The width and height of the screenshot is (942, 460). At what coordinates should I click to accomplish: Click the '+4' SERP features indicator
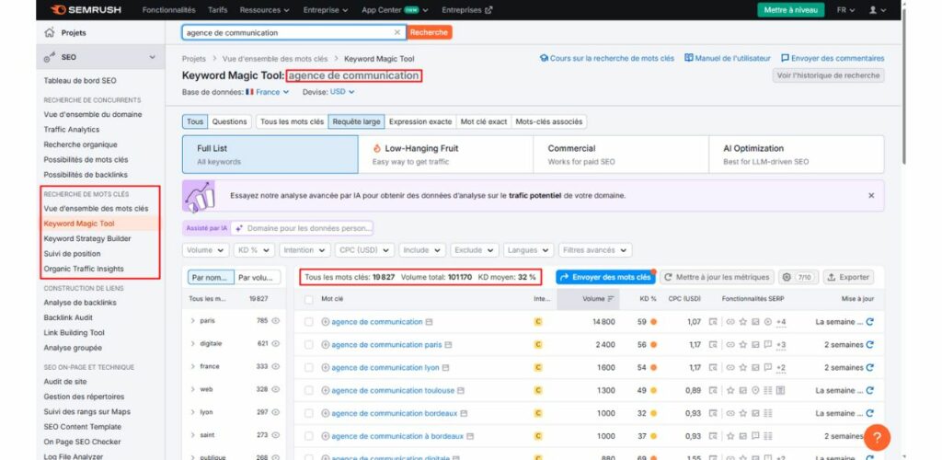(x=781, y=323)
